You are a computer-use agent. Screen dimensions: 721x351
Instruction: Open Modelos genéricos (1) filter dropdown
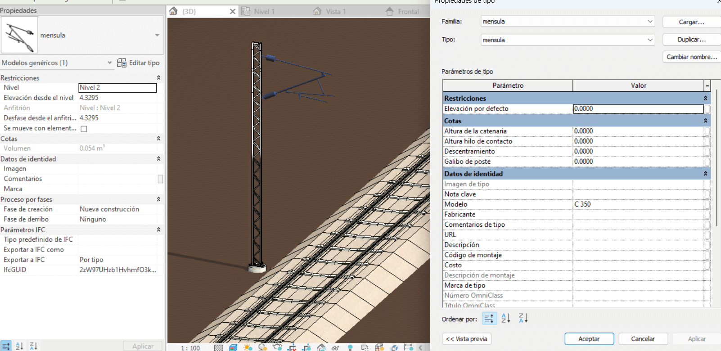(109, 63)
